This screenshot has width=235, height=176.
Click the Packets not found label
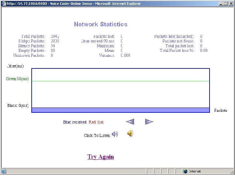click(x=178, y=41)
